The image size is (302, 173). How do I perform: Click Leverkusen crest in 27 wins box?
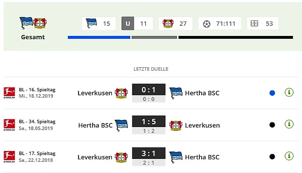click(x=168, y=24)
